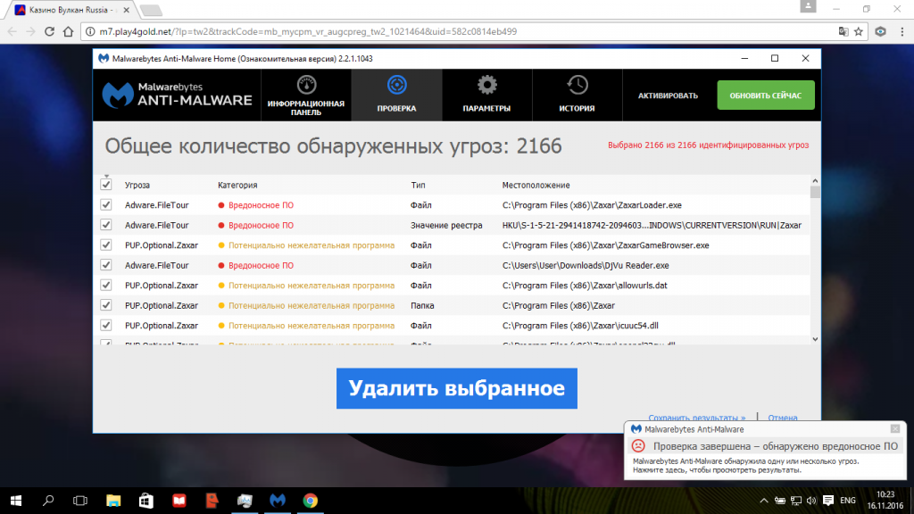
Task: Click the Malwarebytes Anti-Malware logo
Action: click(178, 95)
